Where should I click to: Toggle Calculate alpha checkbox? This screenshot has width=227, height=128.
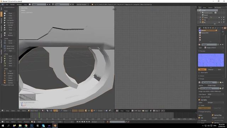(199, 121)
